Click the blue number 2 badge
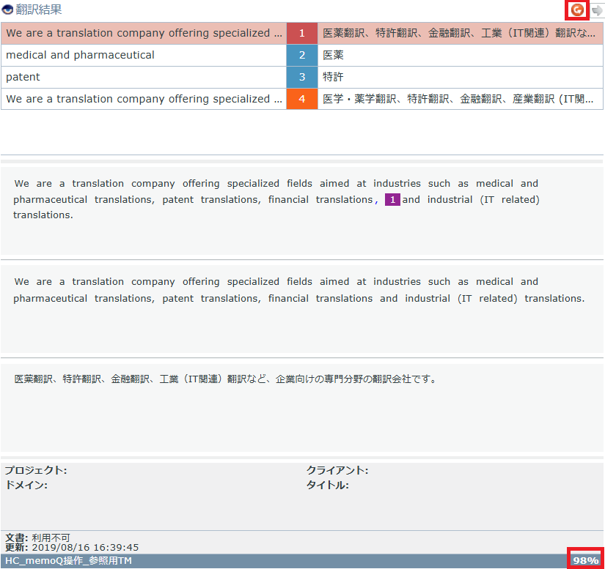This screenshot has width=605, height=569. point(301,55)
